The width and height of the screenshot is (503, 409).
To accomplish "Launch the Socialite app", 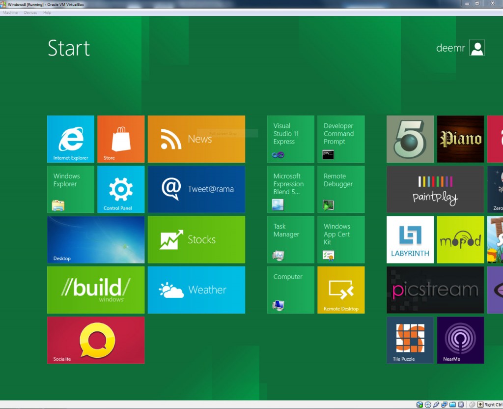I will pos(96,340).
